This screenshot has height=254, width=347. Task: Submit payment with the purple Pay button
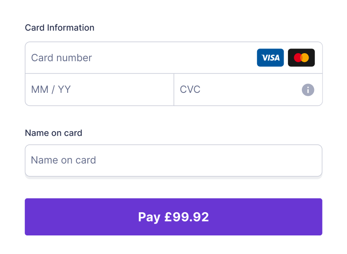pyautogui.click(x=173, y=217)
